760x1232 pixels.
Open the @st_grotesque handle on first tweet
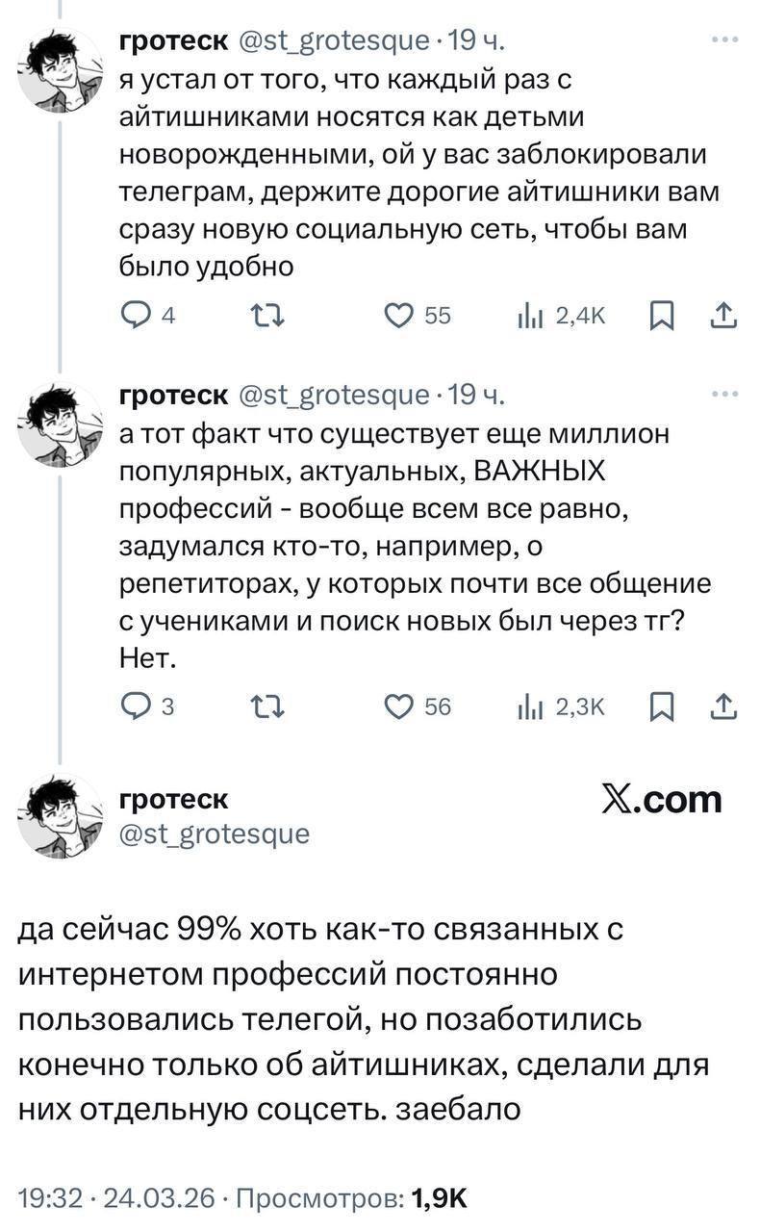click(333, 40)
